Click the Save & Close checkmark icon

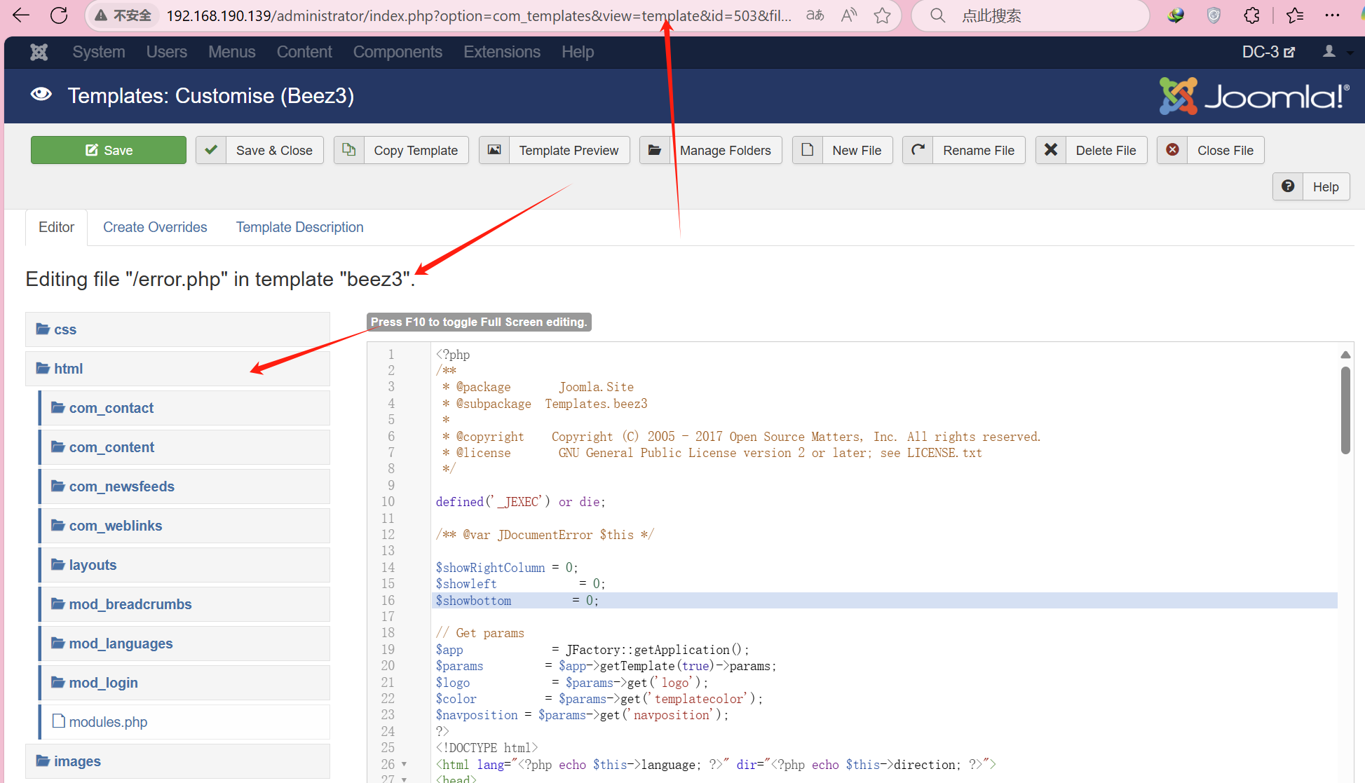point(211,150)
